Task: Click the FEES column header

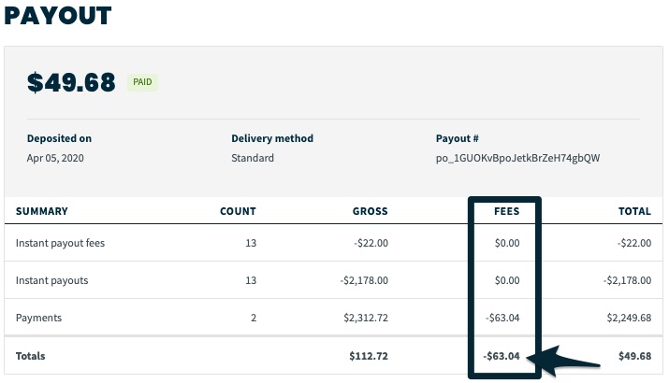Action: tap(506, 211)
